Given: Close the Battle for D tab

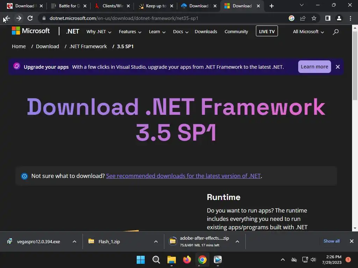Looking at the screenshot, I should [85, 6].
